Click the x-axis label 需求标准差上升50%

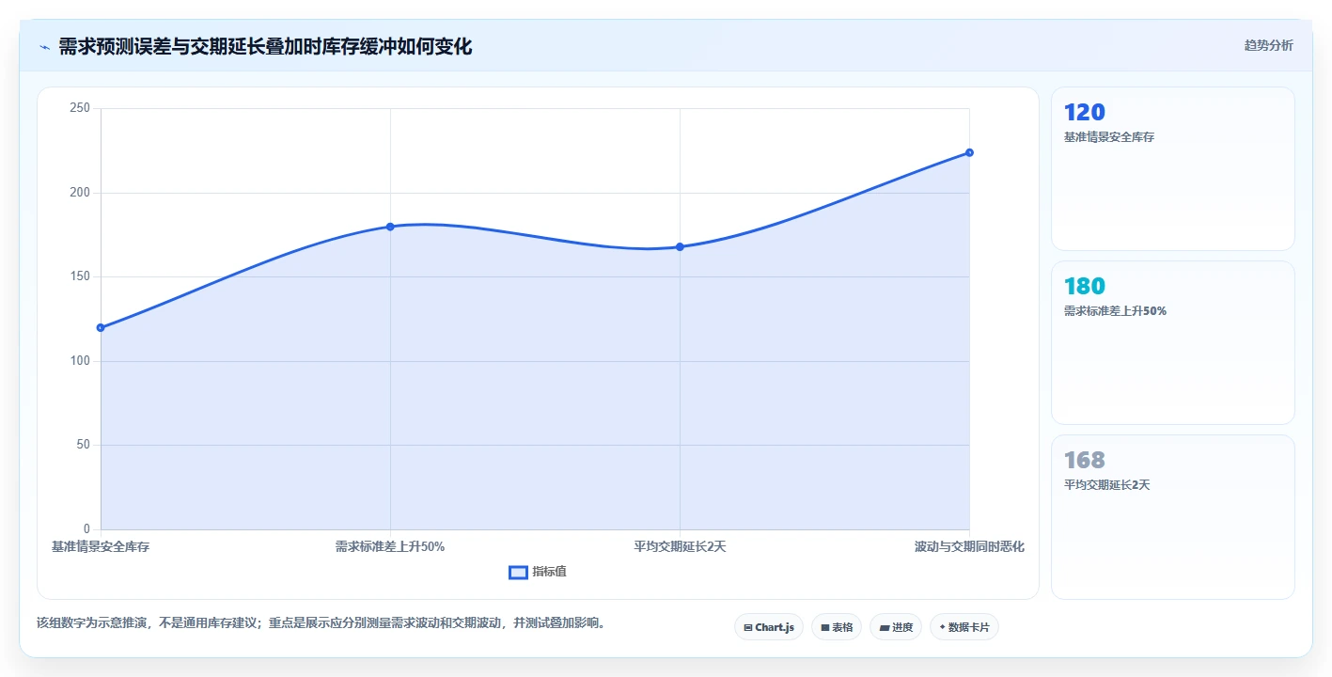coord(390,547)
